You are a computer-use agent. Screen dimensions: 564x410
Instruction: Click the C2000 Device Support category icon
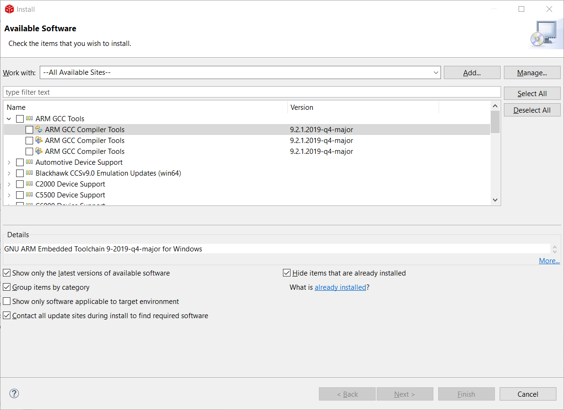pyautogui.click(x=29, y=184)
